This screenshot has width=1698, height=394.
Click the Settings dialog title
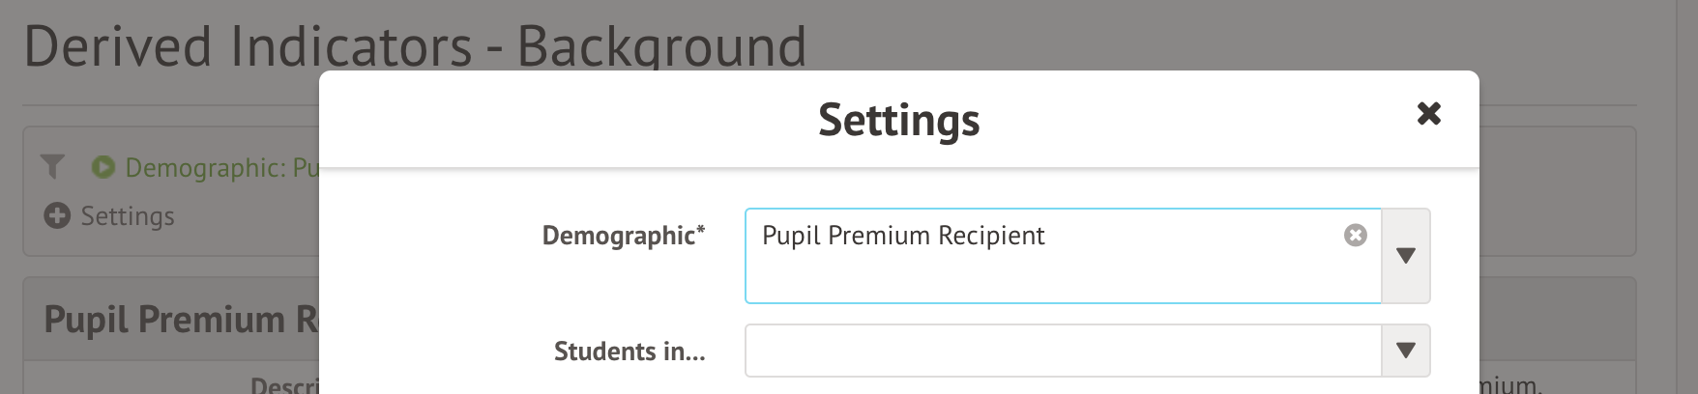click(898, 120)
